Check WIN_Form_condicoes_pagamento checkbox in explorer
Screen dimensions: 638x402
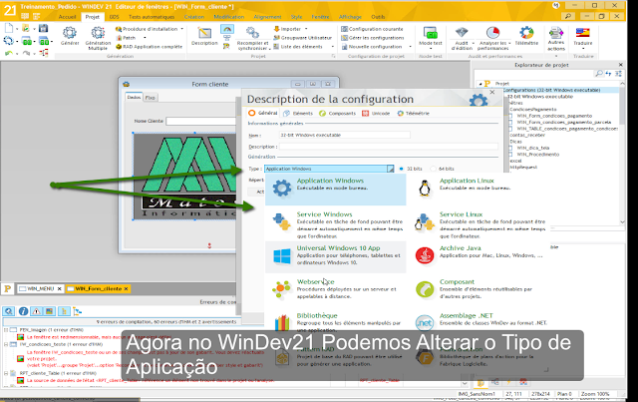click(511, 116)
